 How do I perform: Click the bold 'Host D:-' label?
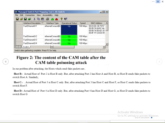(18, 91)
